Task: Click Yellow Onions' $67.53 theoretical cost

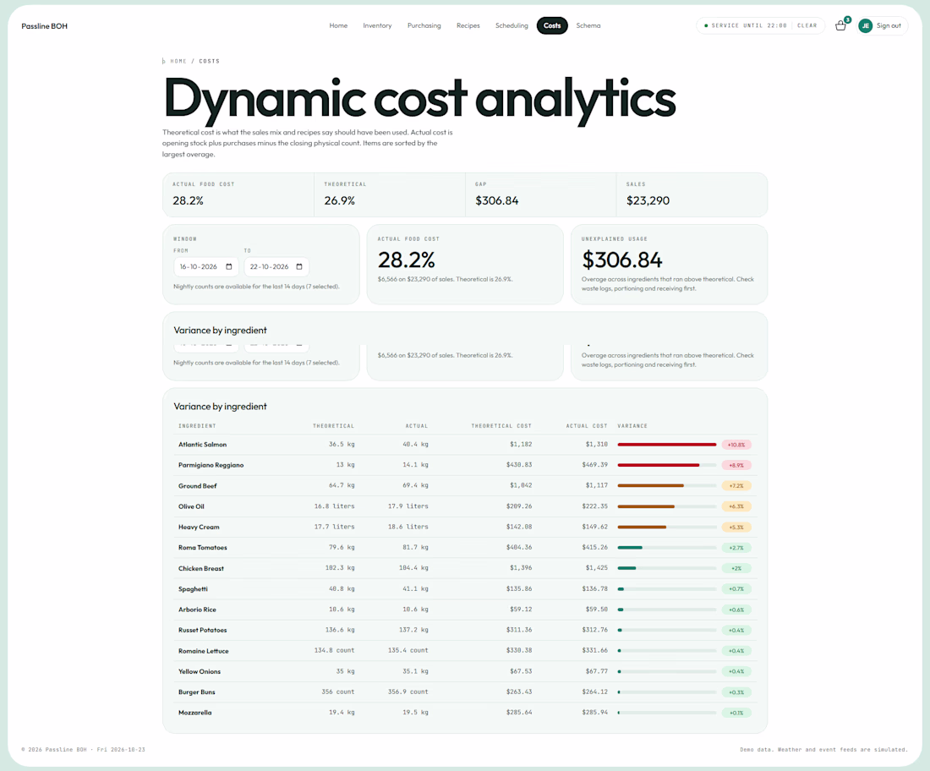Action: [x=521, y=671]
